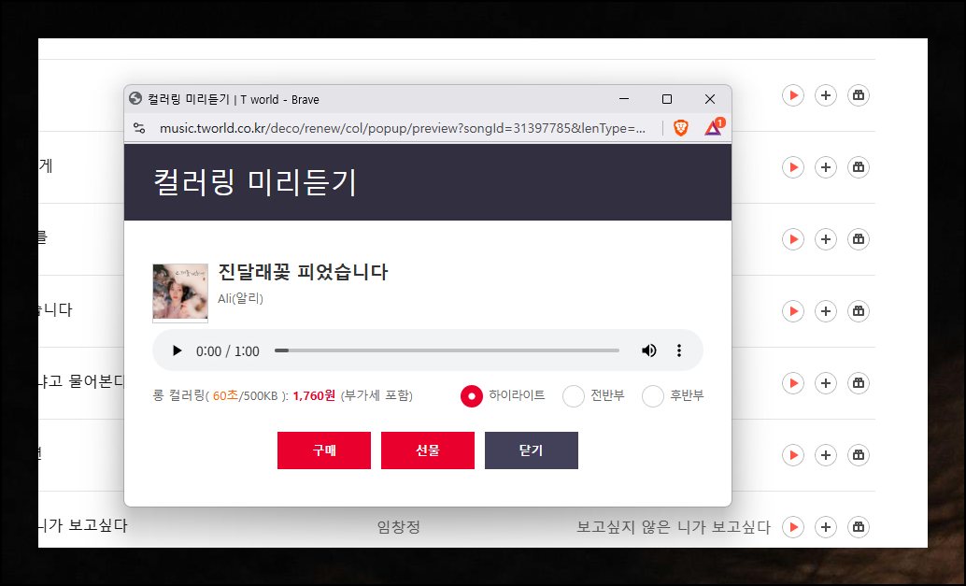Maximize the 컬러링 미리듣기 popup window
The image size is (966, 586).
tap(667, 98)
